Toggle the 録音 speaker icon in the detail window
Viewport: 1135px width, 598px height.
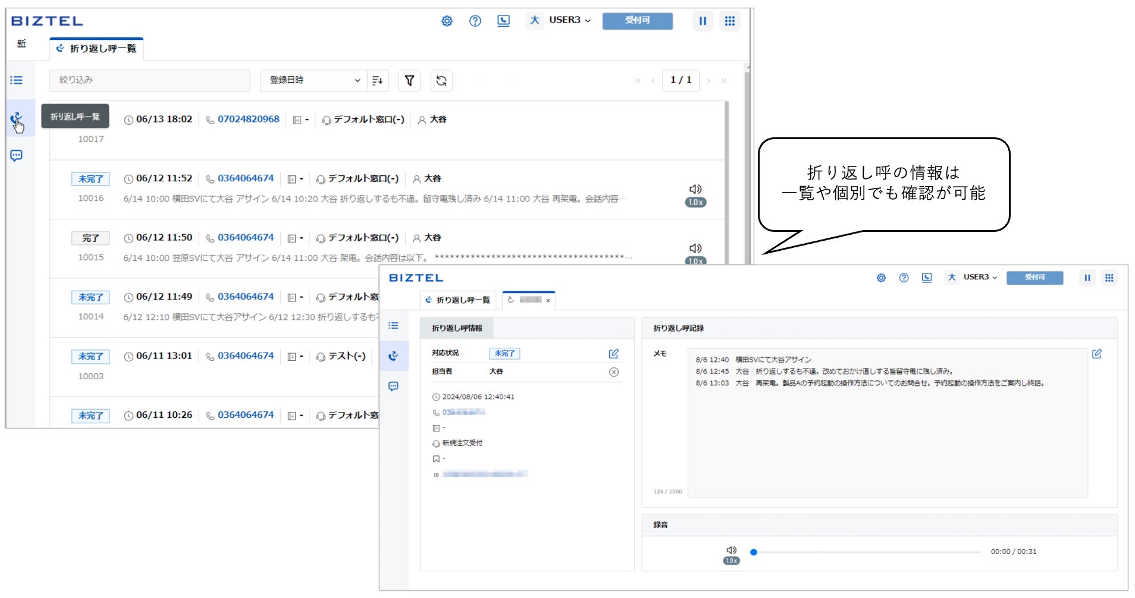[732, 550]
